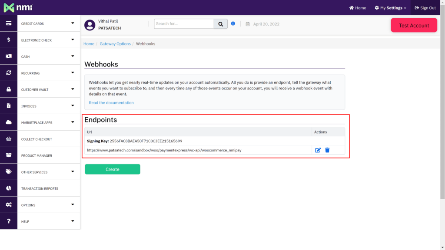This screenshot has width=445, height=250.
Task: Click the Collect Checkout basket icon
Action: click(9, 139)
